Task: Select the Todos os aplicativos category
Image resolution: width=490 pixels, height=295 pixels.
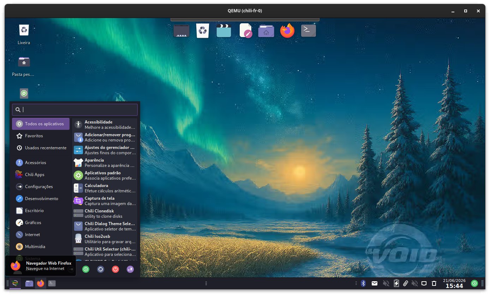Action: click(x=41, y=124)
